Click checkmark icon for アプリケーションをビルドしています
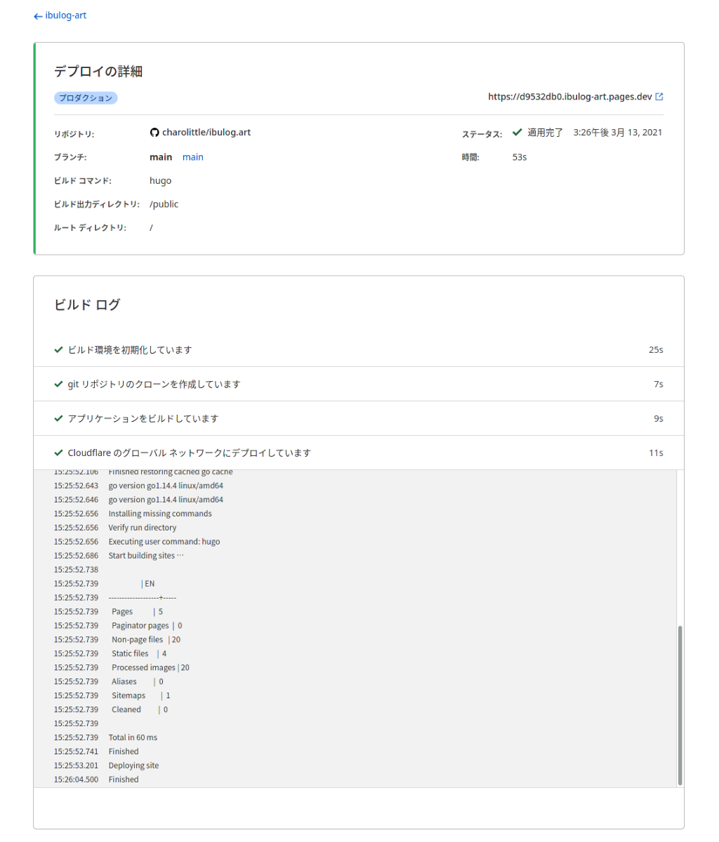The width and height of the screenshot is (719, 842). point(59,418)
